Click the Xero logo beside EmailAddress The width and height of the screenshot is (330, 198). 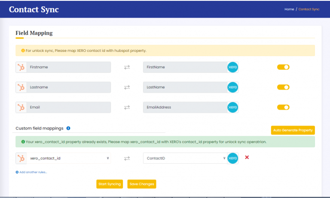click(x=232, y=108)
